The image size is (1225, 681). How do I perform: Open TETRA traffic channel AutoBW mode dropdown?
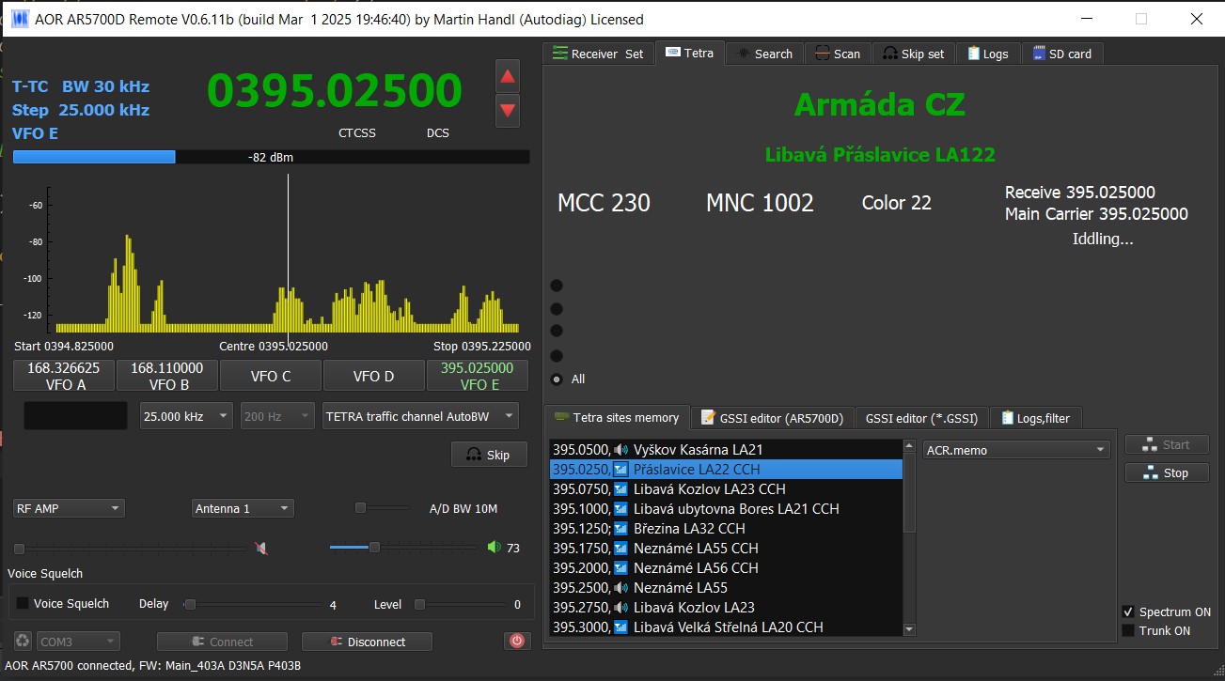(419, 415)
